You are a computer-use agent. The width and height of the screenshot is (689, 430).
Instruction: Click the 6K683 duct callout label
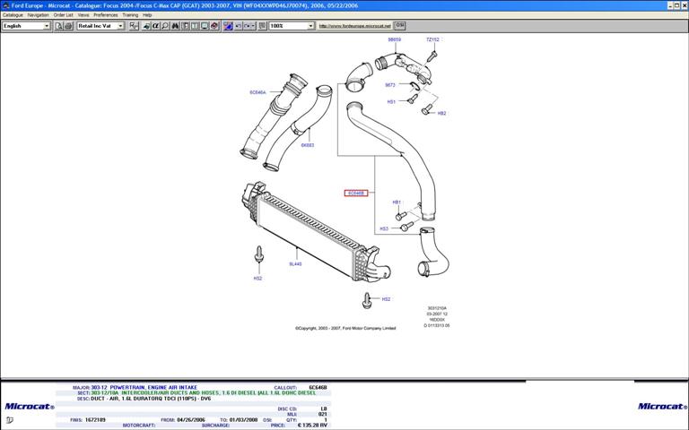coord(308,144)
